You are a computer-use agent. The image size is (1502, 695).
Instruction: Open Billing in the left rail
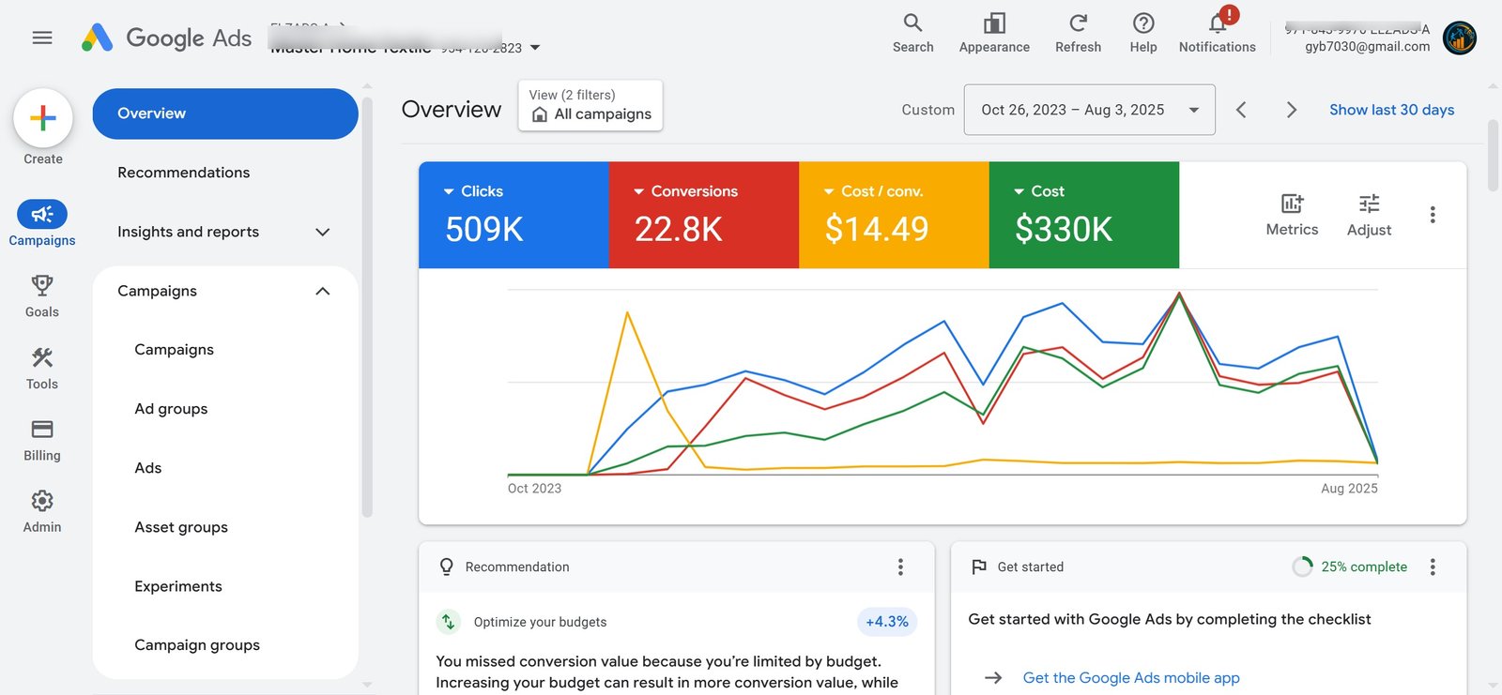pyautogui.click(x=42, y=440)
